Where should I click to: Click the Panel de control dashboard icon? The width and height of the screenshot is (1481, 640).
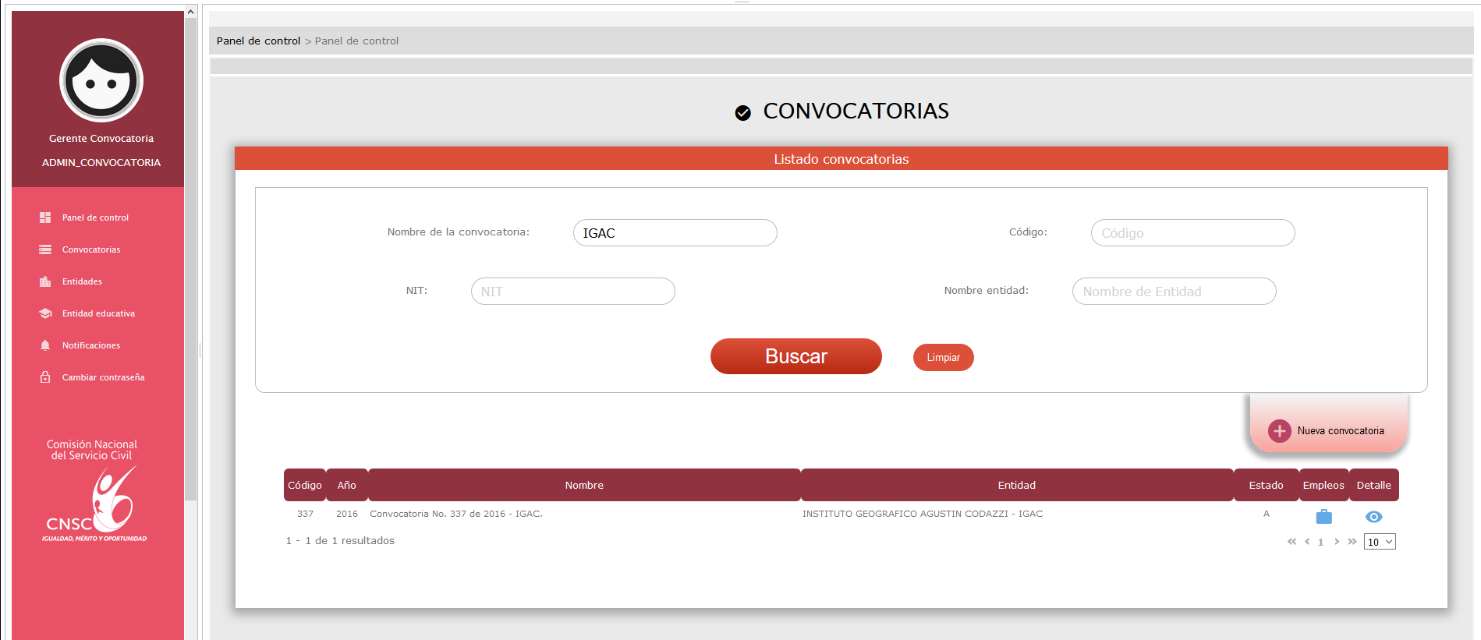click(x=45, y=217)
